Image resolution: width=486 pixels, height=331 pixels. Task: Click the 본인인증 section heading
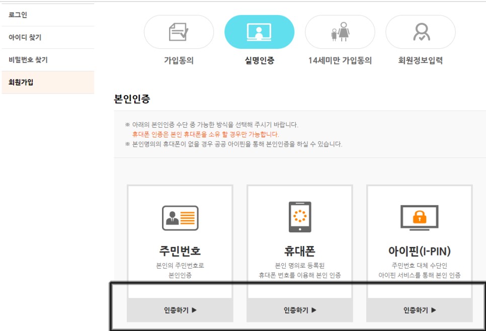tap(132, 99)
